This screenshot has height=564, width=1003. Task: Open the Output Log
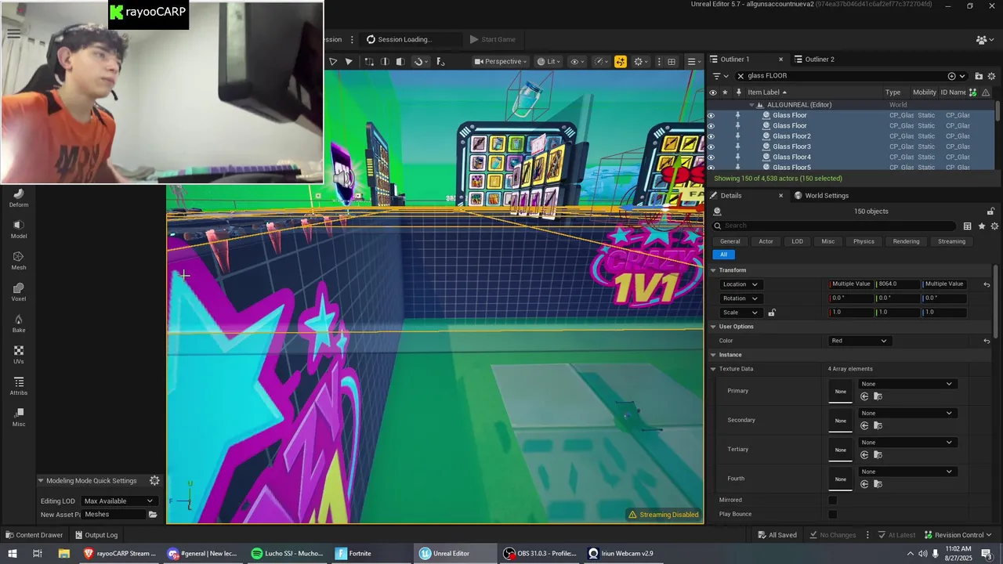pos(96,535)
